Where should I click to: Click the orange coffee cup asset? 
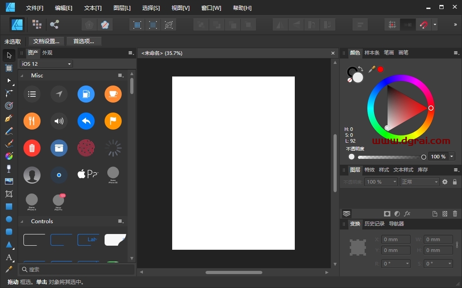pyautogui.click(x=113, y=94)
